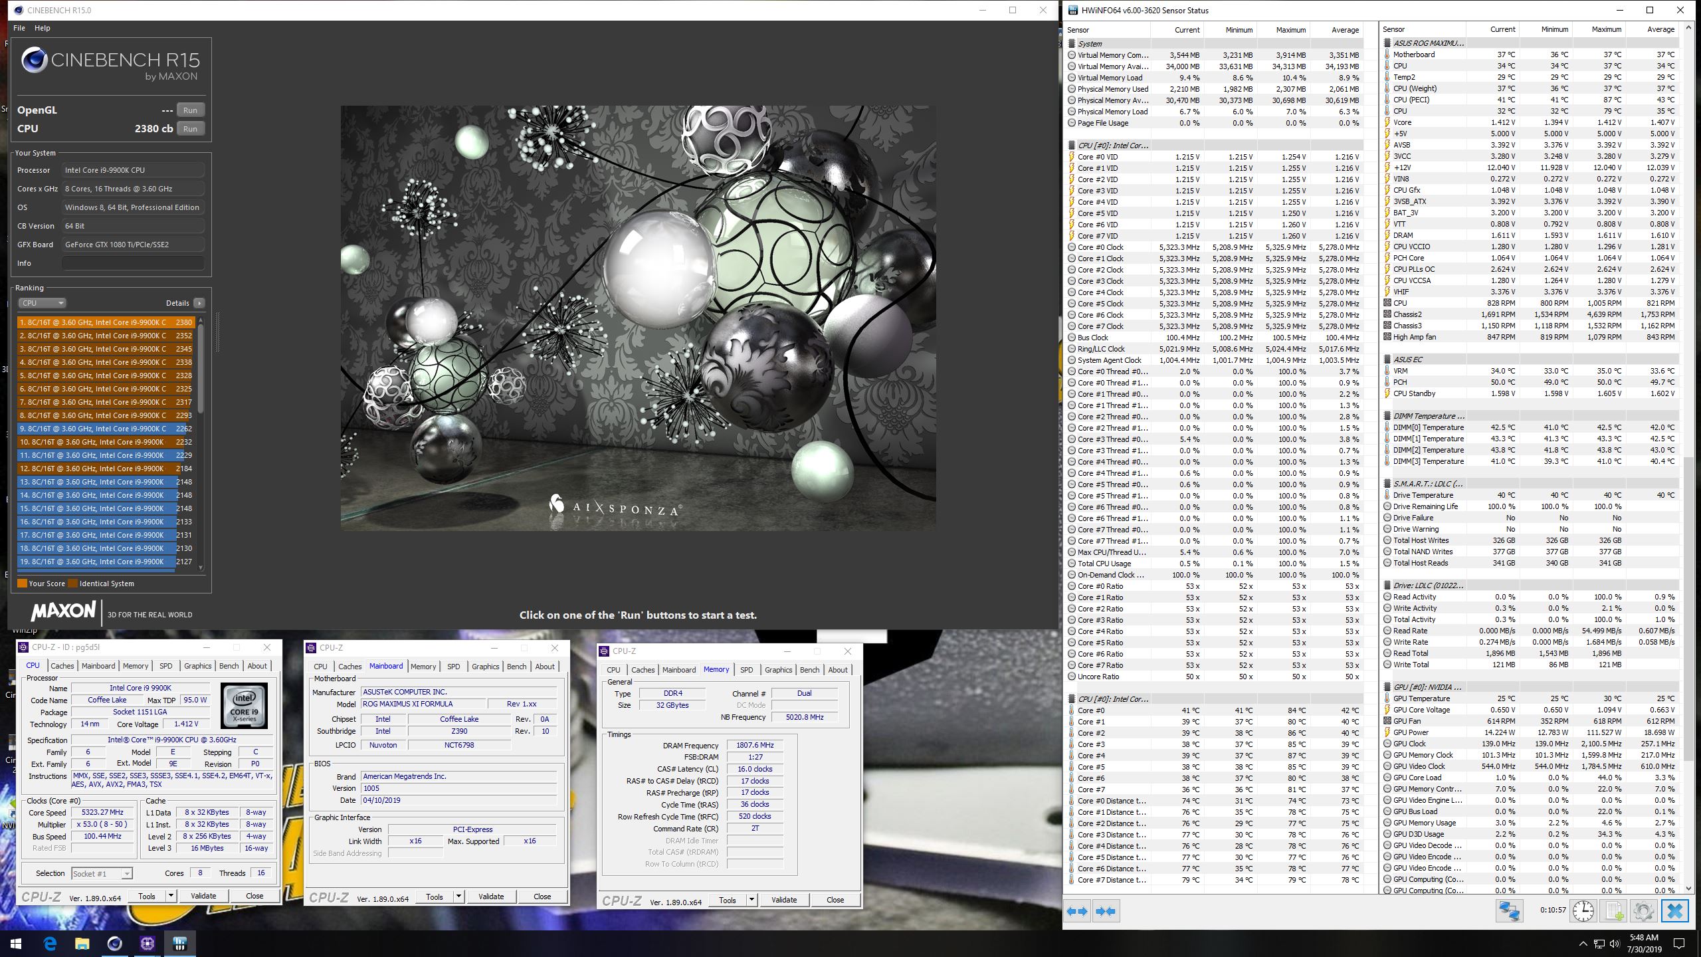1701x957 pixels.
Task: Open the Windows Start menu
Action: coord(16,943)
